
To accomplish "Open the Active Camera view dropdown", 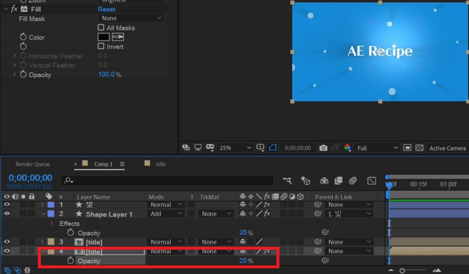I will pyautogui.click(x=447, y=148).
